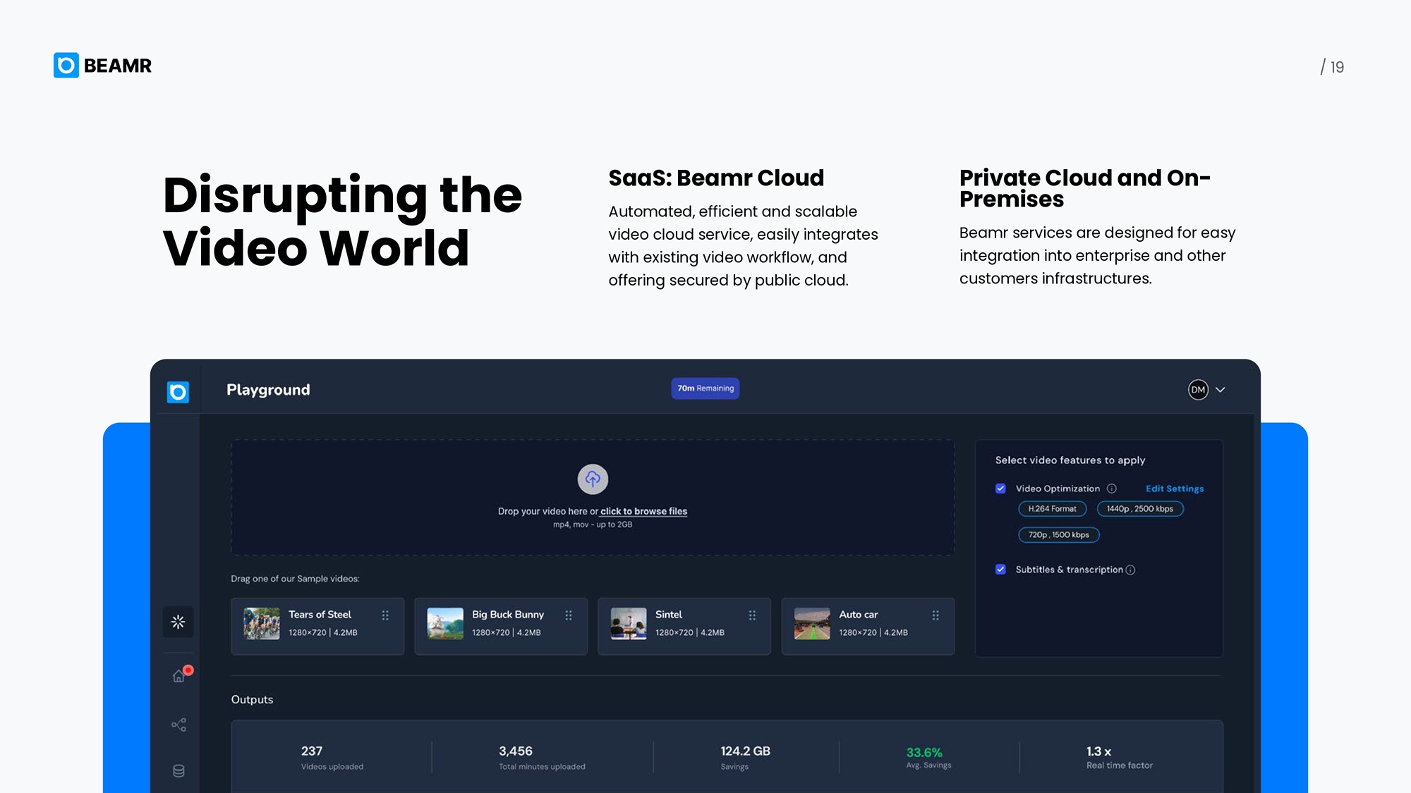Click info icon beside Subtitles & transcription
The width and height of the screenshot is (1411, 793).
pos(1130,570)
